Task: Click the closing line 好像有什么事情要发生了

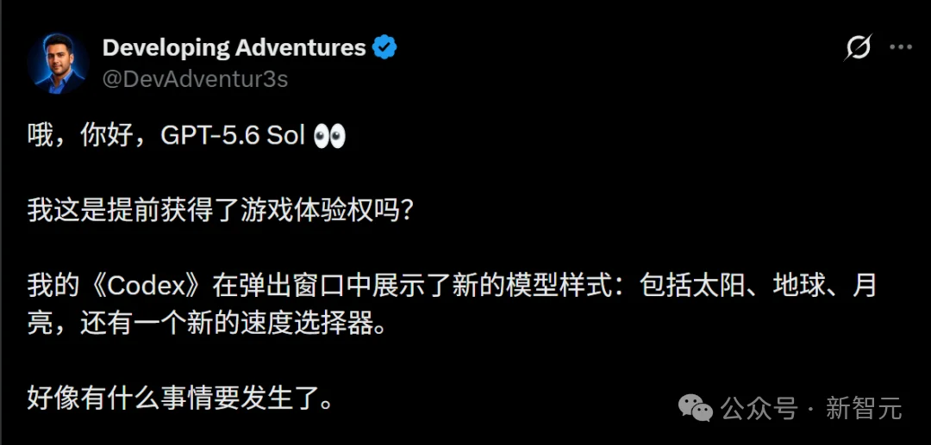Action: click(179, 400)
